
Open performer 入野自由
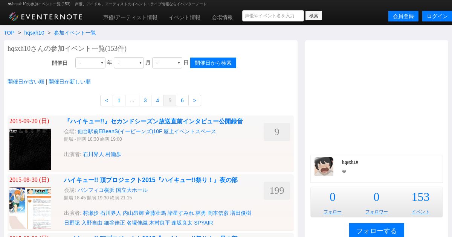click(92, 223)
